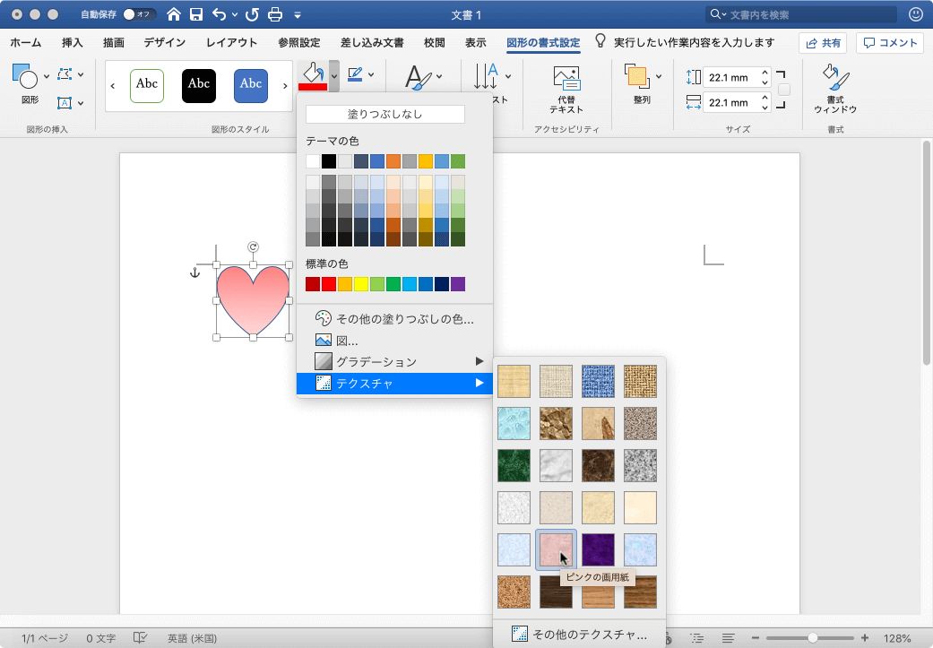Switch to the Layout (レイアウト) tab
Image resolution: width=933 pixels, height=648 pixels.
tap(231, 43)
